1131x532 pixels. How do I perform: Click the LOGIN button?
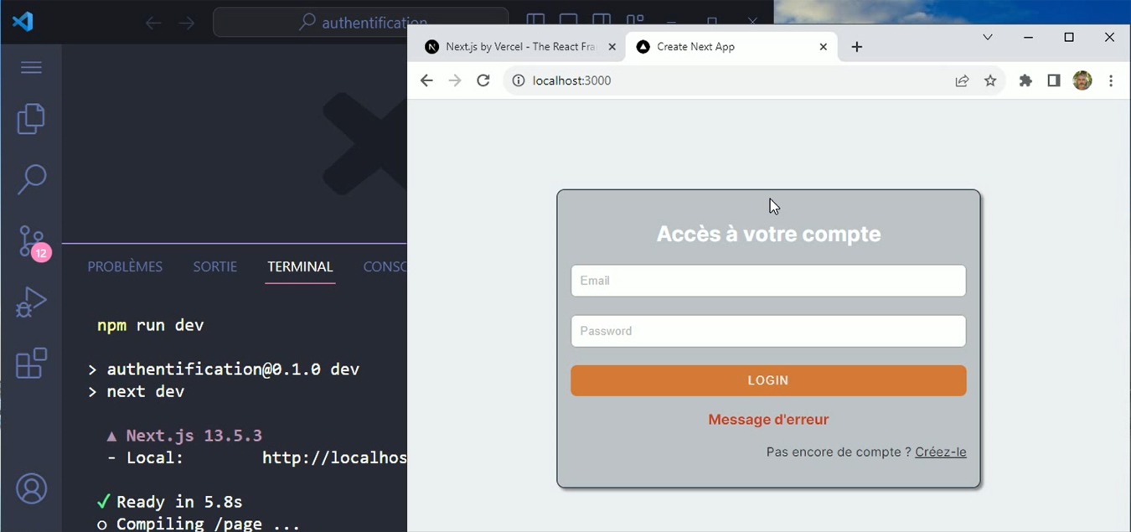point(767,380)
